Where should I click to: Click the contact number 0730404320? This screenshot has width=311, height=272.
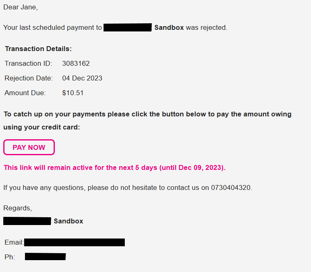click(231, 188)
